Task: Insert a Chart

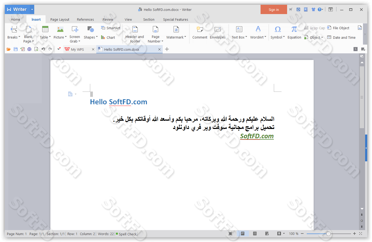Action: (x=108, y=37)
